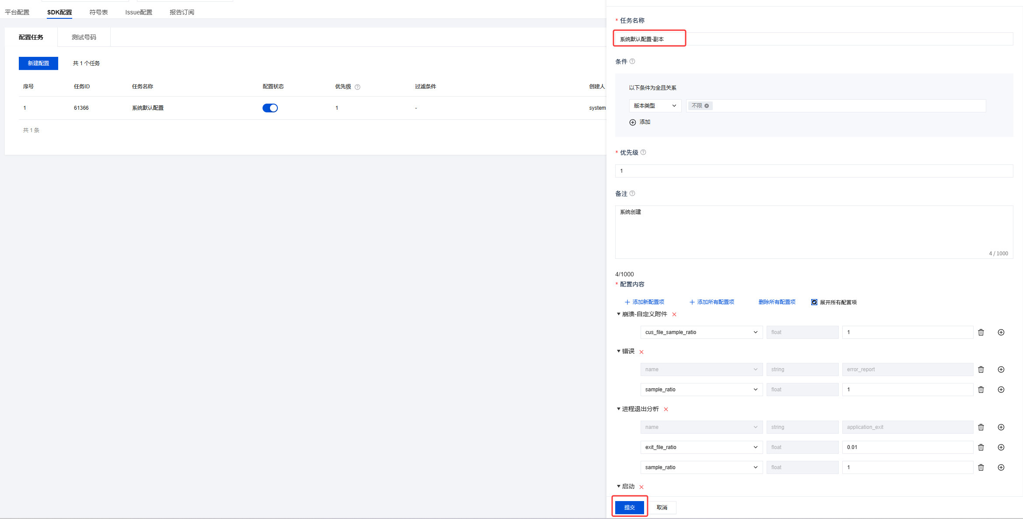
Task: Open exit_file_ratio key dropdown
Action: (x=701, y=447)
